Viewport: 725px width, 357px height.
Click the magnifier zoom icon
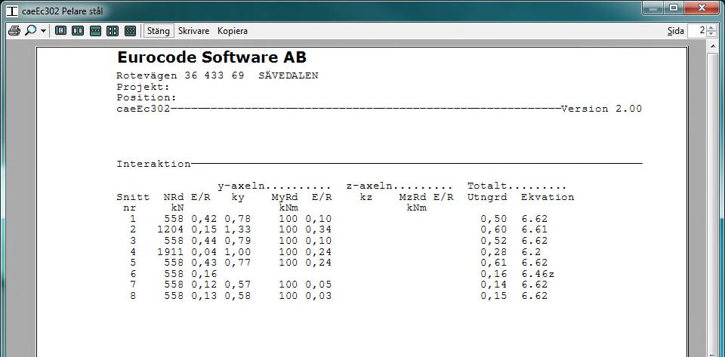(30, 31)
